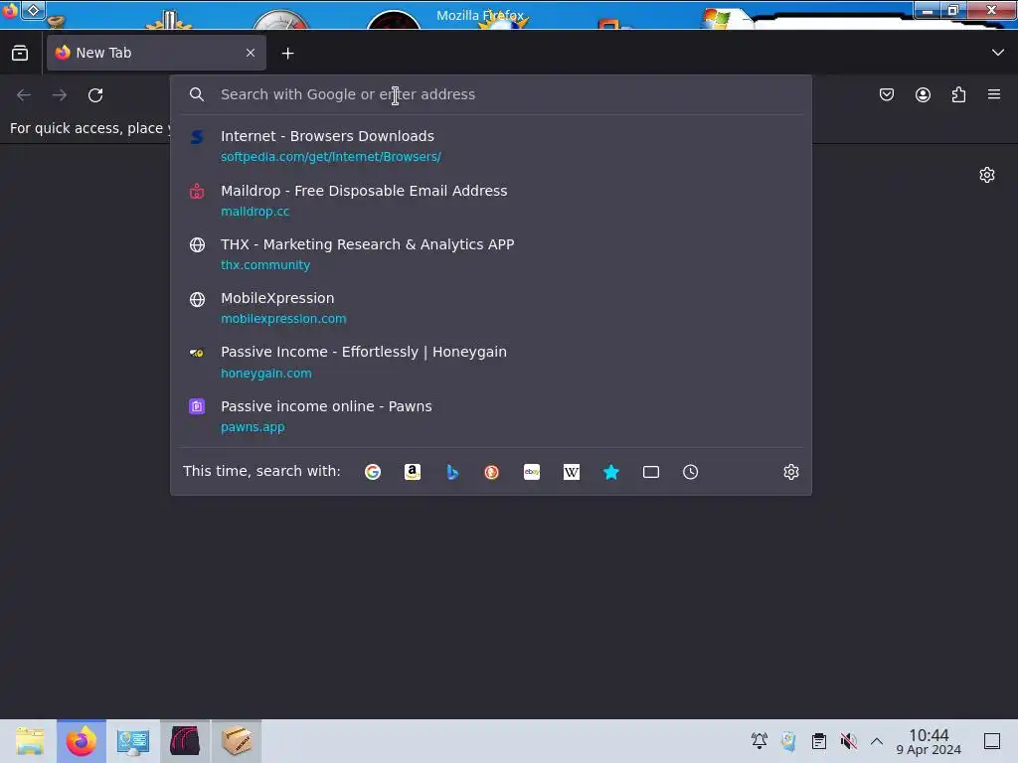The height and width of the screenshot is (763, 1018).
Task: Reload the current page
Action: coord(95,95)
